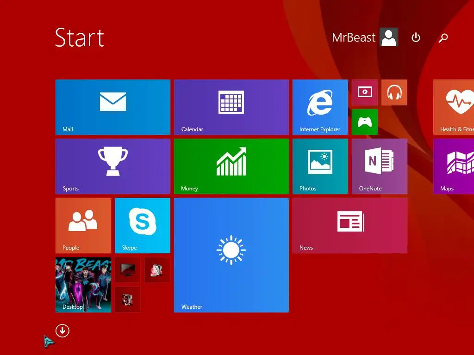
Task: Open the Video tile
Action: tap(365, 92)
